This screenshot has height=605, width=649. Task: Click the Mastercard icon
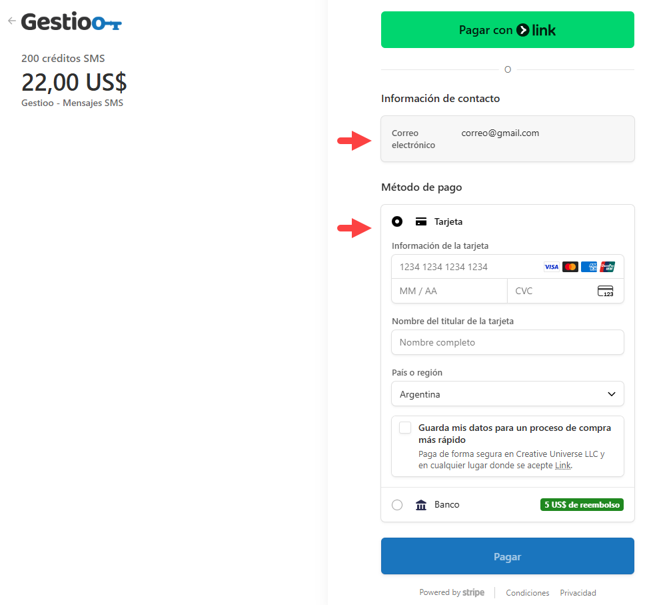(x=570, y=267)
